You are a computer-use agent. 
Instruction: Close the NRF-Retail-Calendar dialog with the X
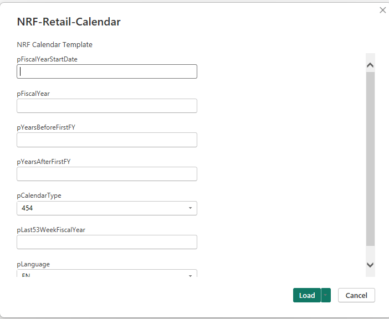pos(382,10)
